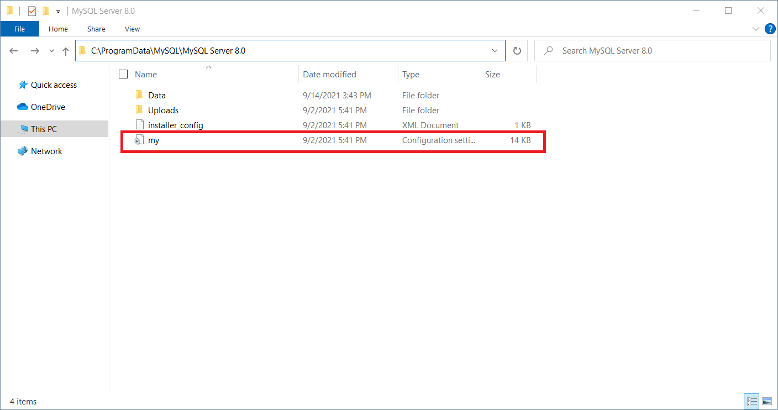Image resolution: width=778 pixels, height=410 pixels.
Task: Switch to Large icons view in the status bar
Action: [x=767, y=401]
